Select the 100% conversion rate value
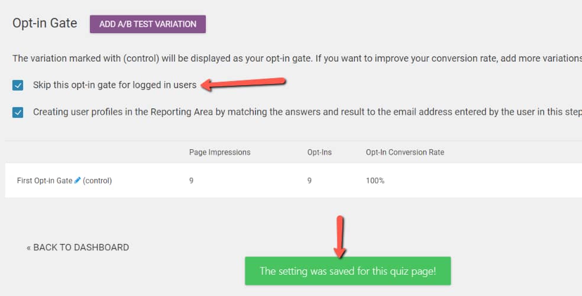This screenshot has width=582, height=296. [375, 181]
